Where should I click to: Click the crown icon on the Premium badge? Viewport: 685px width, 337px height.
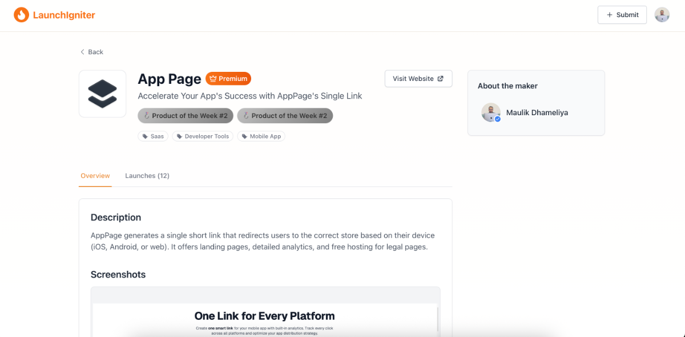click(213, 78)
